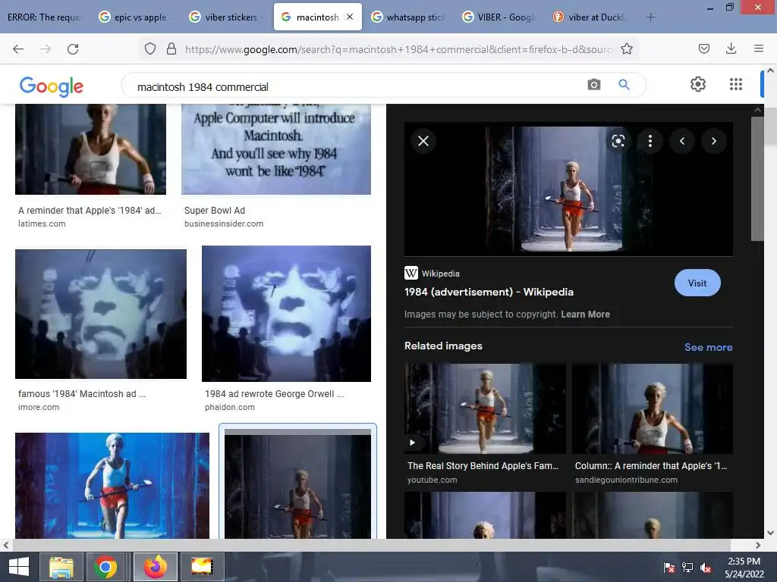The image size is (777, 582).
Task: Open Google quick settings gear
Action: click(698, 84)
